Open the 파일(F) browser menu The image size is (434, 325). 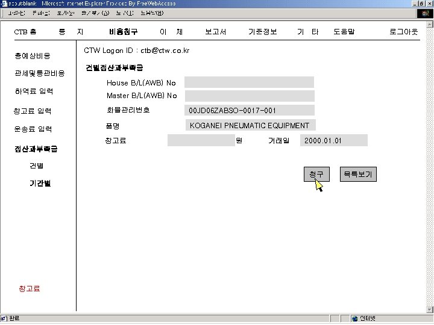pyautogui.click(x=16, y=13)
